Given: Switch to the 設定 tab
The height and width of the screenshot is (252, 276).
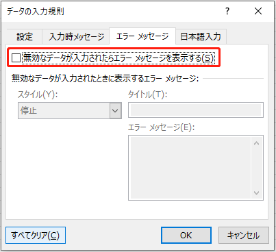Looking at the screenshot, I should (x=25, y=36).
